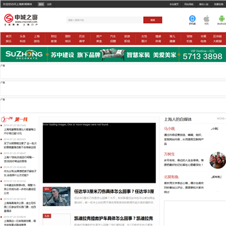Open the 钓鱼 navigation item
Screen dimensions: 226x226
tap(190, 41)
